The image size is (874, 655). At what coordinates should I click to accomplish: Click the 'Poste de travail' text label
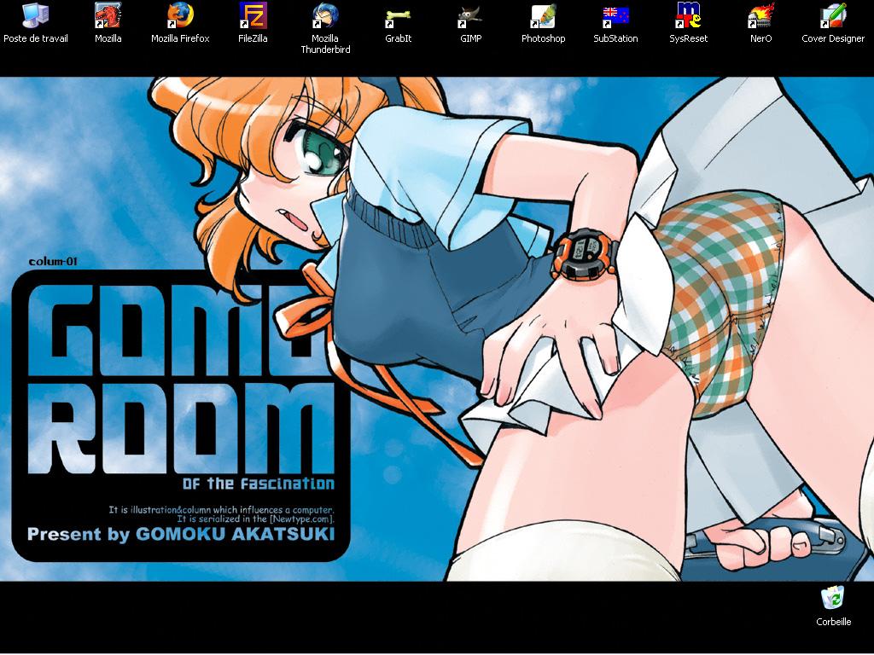[x=36, y=39]
